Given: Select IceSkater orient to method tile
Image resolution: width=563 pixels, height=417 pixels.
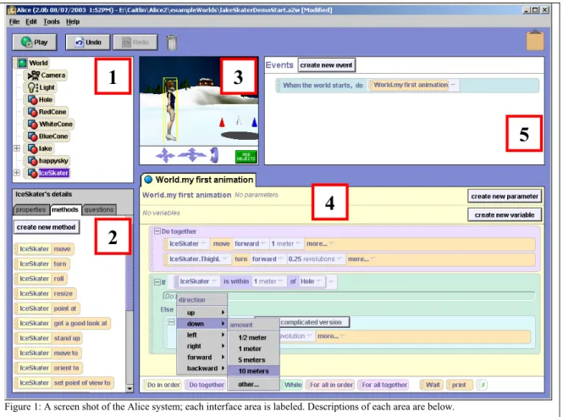Looking at the screenshot, I should pyautogui.click(x=48, y=368).
